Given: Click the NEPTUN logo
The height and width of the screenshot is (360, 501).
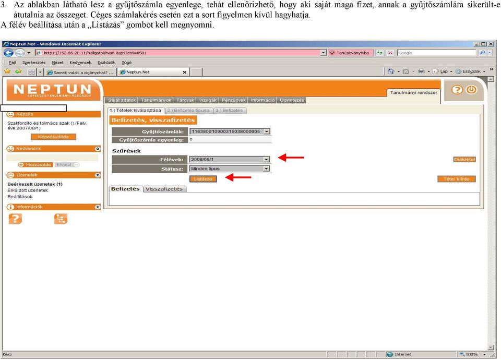Looking at the screenshot, I should 53,90.
